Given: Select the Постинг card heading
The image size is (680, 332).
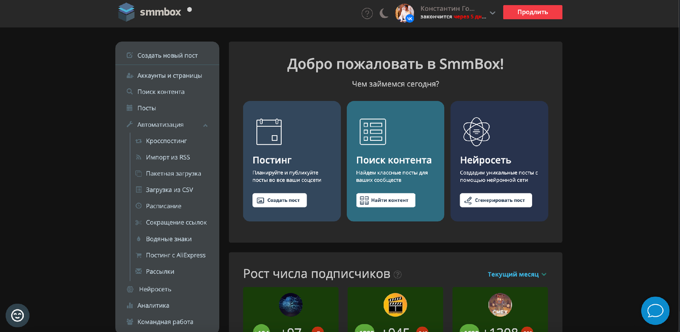Looking at the screenshot, I should click(x=272, y=160).
